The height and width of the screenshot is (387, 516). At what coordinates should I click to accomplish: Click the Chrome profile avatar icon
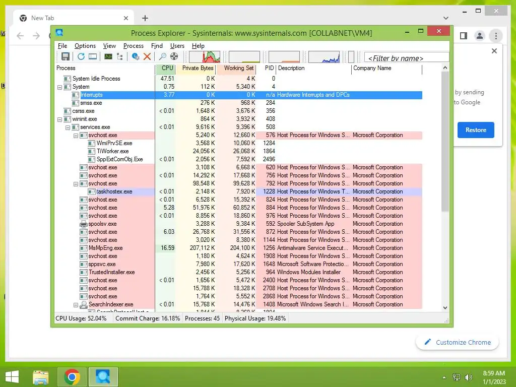(480, 36)
